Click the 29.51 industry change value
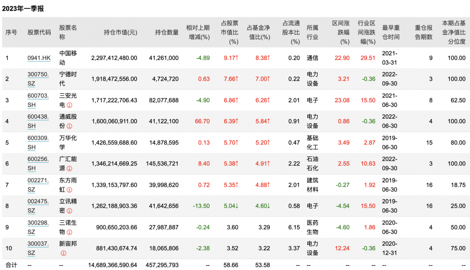The image size is (470, 270). pyautogui.click(x=368, y=58)
